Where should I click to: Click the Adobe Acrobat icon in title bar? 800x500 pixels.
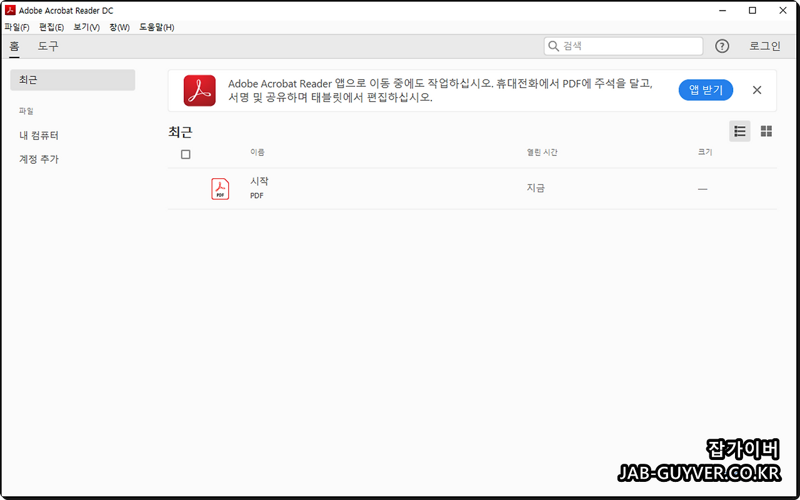pos(10,10)
